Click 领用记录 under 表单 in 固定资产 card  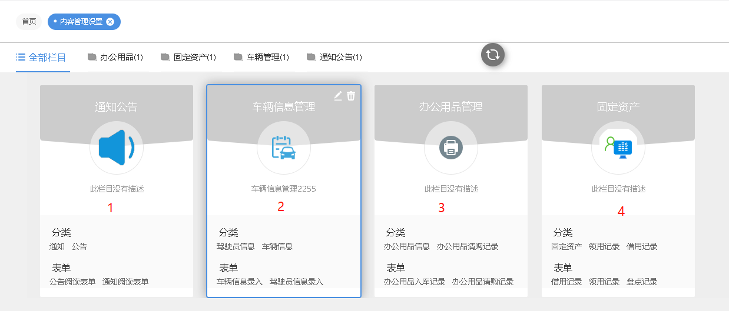604,282
